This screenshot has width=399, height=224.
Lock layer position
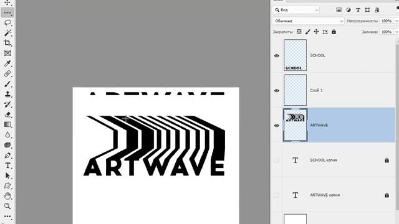coord(316,32)
